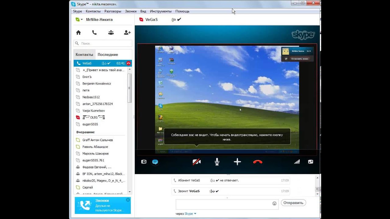
Task: Open the Контакты menu
Action: tap(93, 11)
